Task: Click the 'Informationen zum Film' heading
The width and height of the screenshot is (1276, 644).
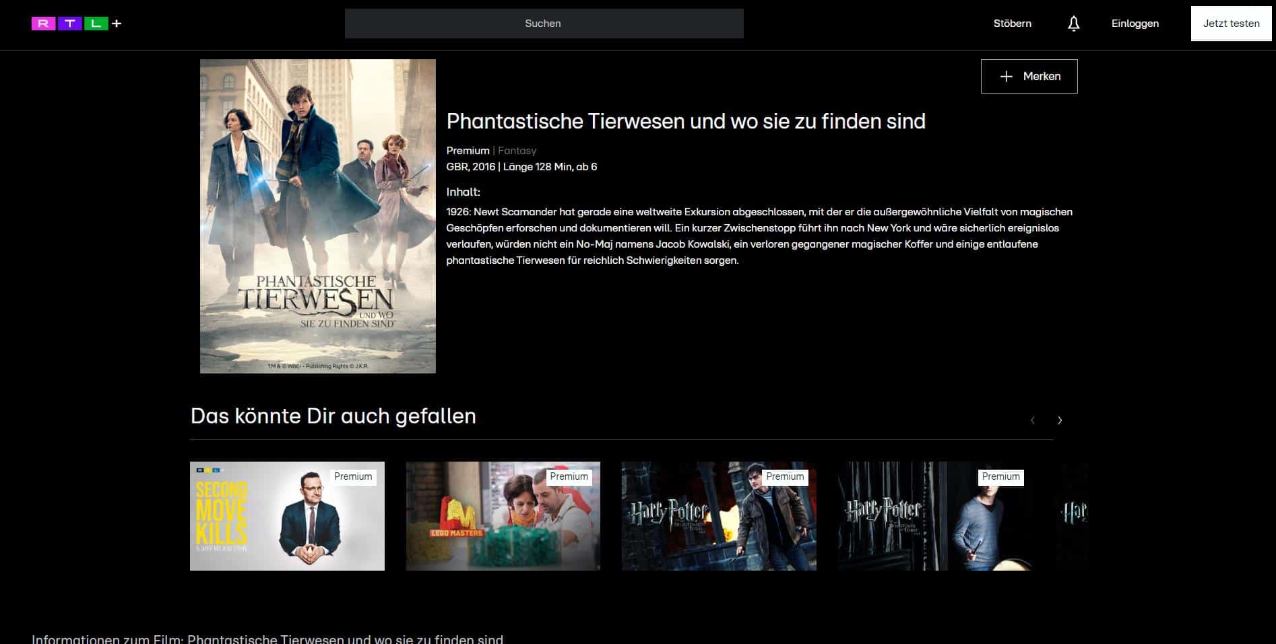Action: coord(267,639)
